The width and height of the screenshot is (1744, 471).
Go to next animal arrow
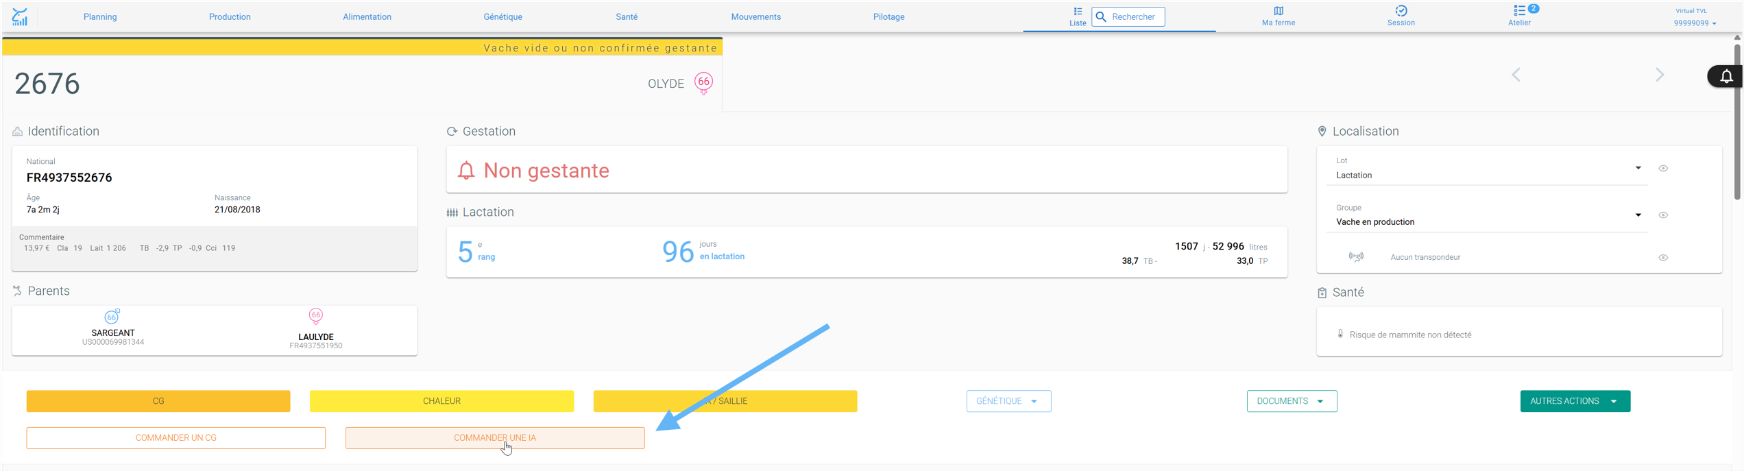[x=1660, y=75]
